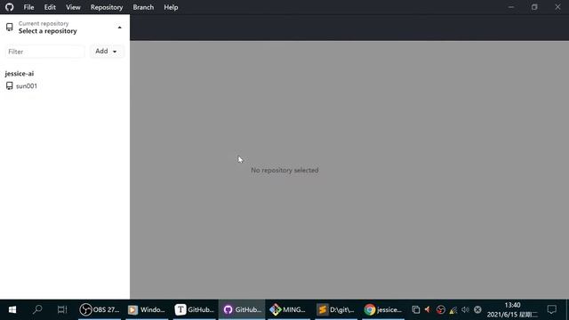Switch to OBS 27 in the taskbar
Viewport: 569px width, 320px height.
tap(100, 310)
